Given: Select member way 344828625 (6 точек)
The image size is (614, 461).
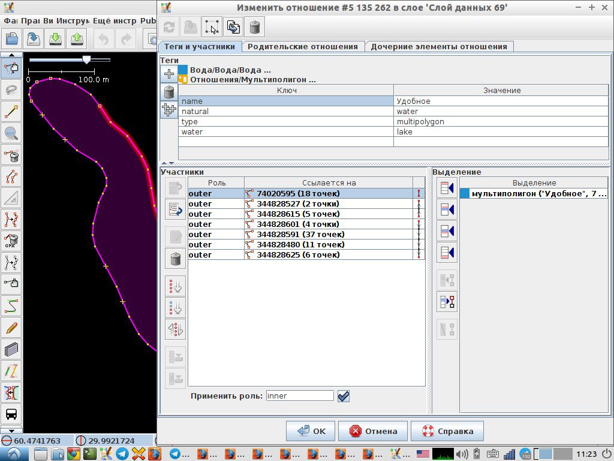Looking at the screenshot, I should click(x=329, y=255).
